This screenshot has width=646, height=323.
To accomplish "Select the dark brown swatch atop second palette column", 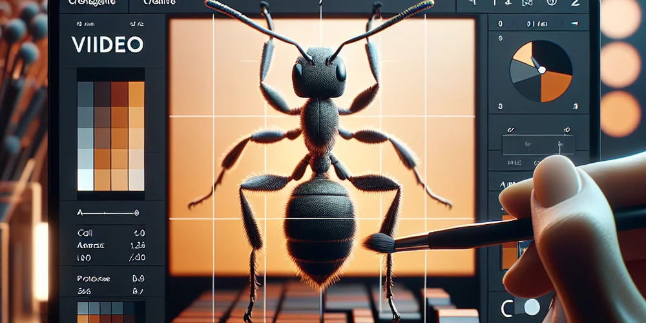I will pos(103,94).
